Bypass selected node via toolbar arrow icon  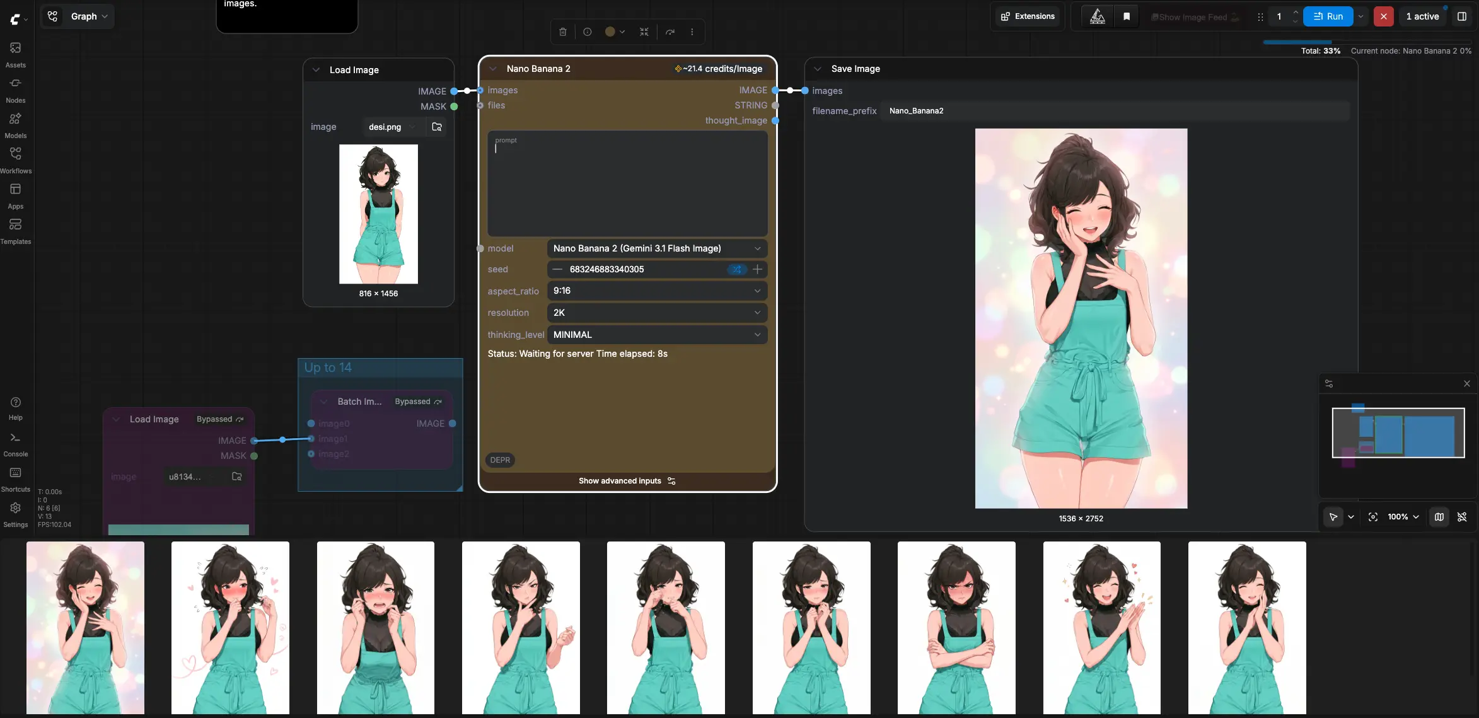pyautogui.click(x=670, y=32)
